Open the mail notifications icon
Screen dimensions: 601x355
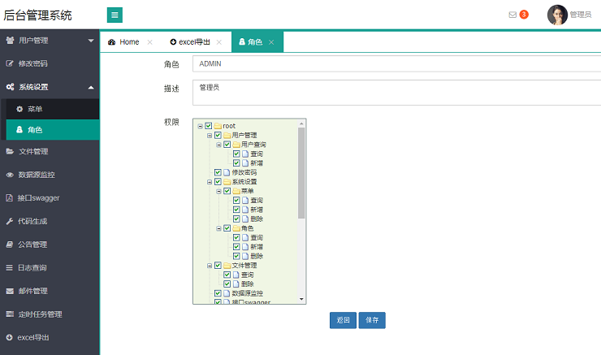click(x=512, y=15)
